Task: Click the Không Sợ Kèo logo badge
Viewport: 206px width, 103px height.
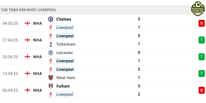Action: (x=198, y=9)
